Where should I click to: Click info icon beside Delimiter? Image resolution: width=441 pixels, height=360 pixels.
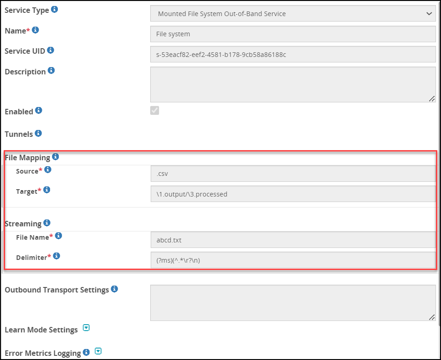click(x=57, y=256)
